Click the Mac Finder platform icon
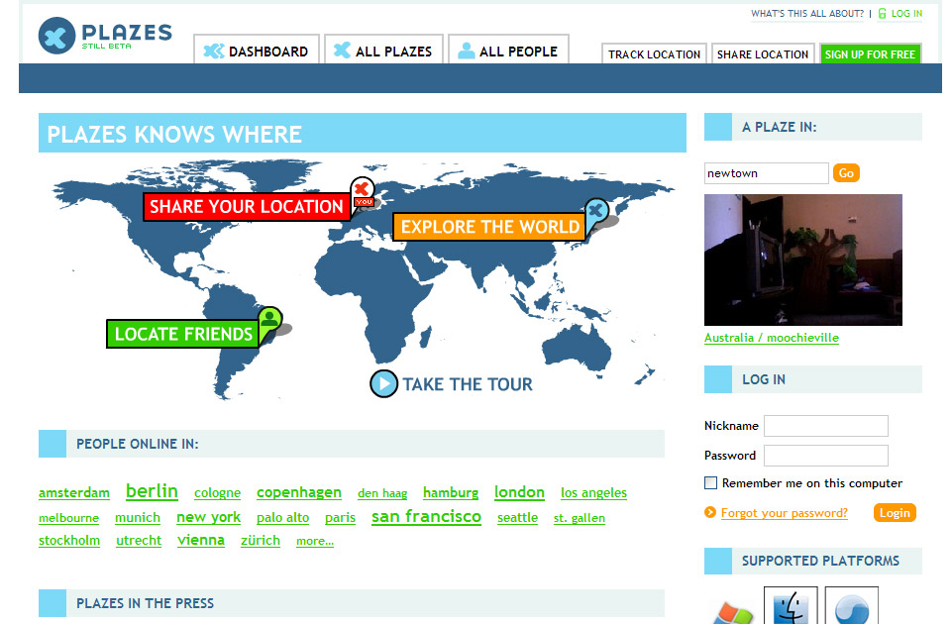This screenshot has height=624, width=952. coord(791,606)
